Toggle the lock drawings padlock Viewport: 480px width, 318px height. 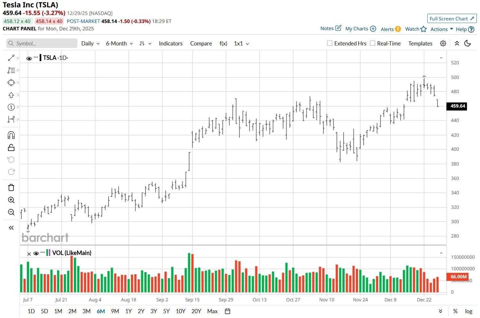coord(11,147)
